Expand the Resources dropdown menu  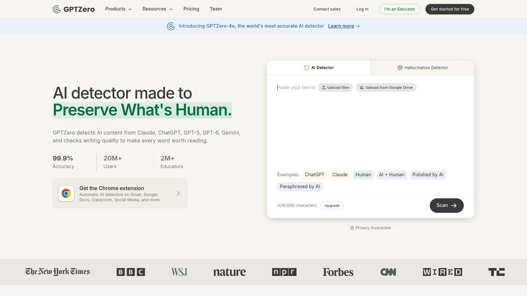click(157, 9)
